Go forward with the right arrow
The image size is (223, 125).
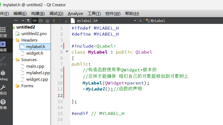click(60, 21)
